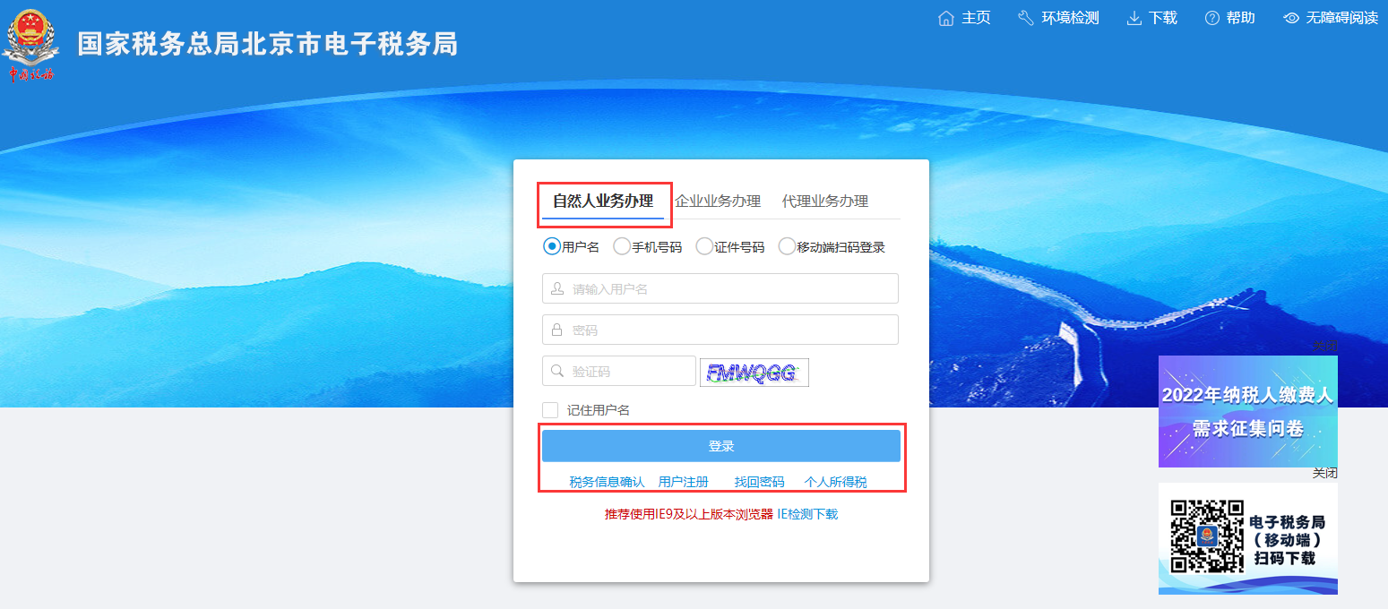Close the 2022 questionnaire banner ad

[x=1324, y=346]
